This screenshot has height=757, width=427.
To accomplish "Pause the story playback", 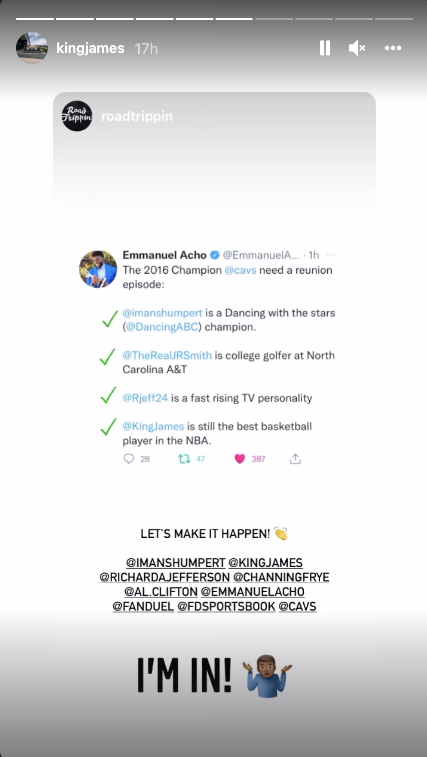I will point(325,48).
